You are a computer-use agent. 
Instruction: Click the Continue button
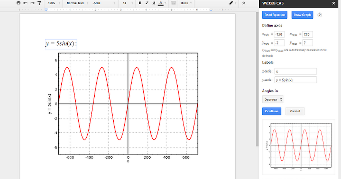272,111
